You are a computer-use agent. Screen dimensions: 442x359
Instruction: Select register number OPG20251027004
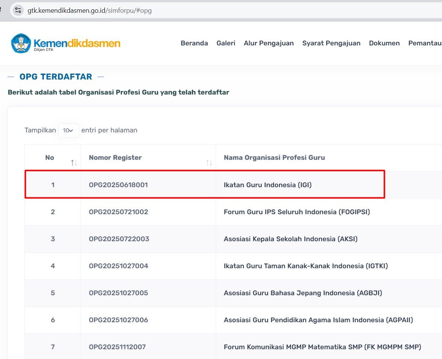point(119,266)
